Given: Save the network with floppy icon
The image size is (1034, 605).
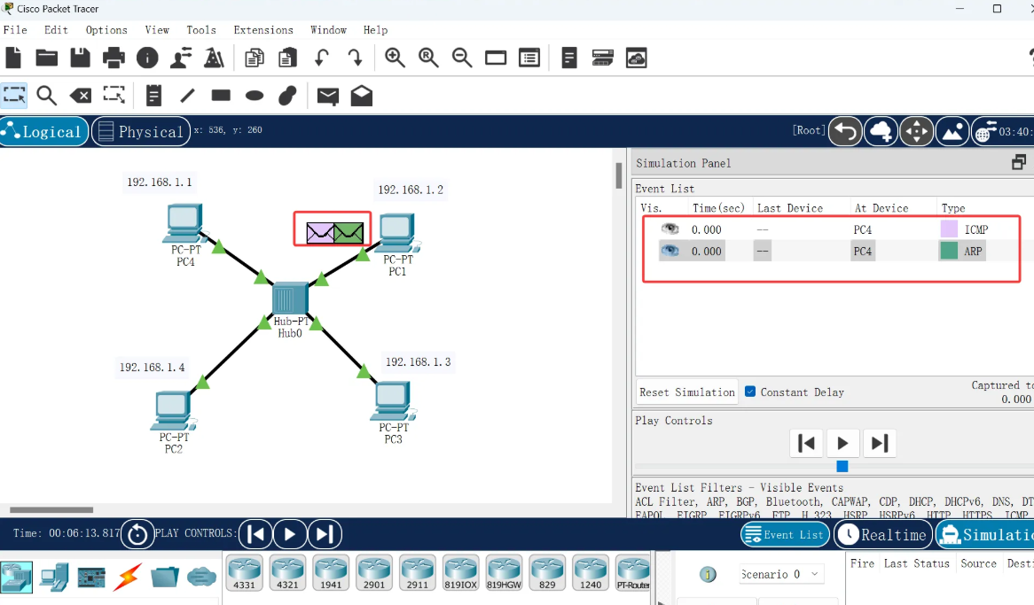Looking at the screenshot, I should [x=80, y=58].
